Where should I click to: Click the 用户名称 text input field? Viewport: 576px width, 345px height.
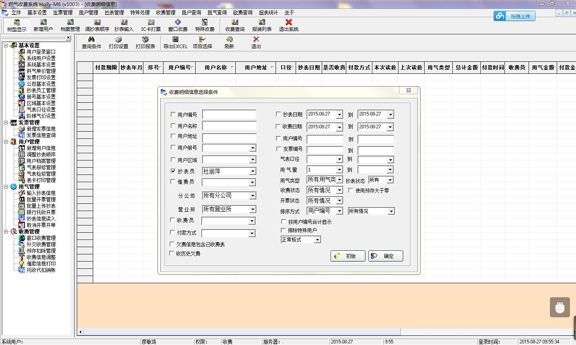pyautogui.click(x=229, y=126)
